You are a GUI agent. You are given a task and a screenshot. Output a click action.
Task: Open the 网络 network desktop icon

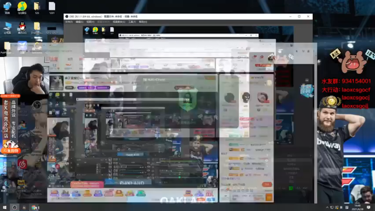[x=8, y=8]
